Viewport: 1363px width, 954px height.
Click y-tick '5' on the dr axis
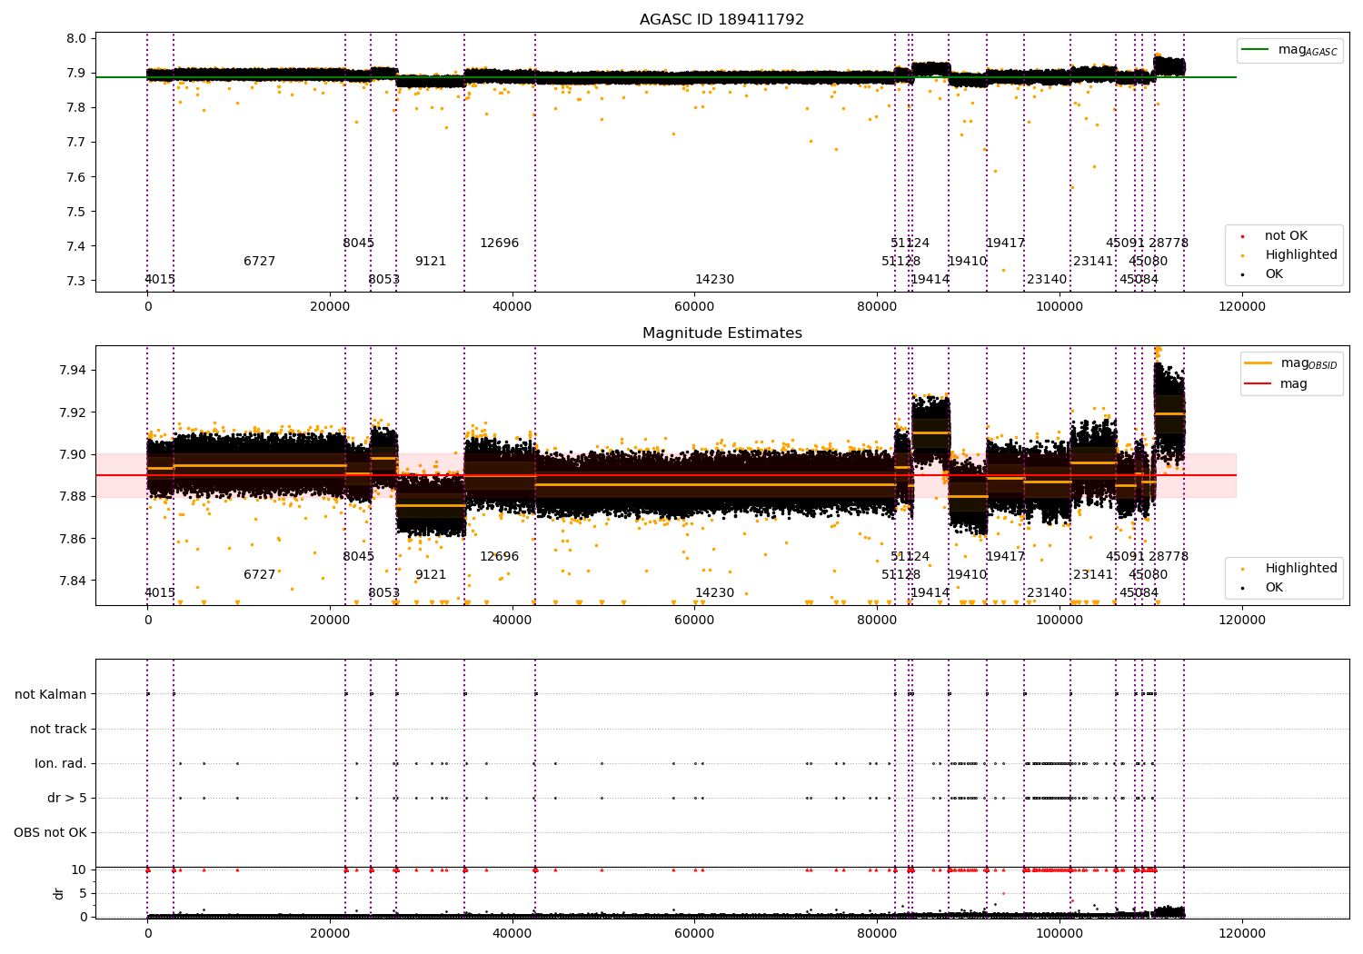[x=84, y=894]
